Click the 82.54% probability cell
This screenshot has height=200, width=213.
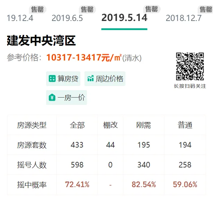coord(144,185)
